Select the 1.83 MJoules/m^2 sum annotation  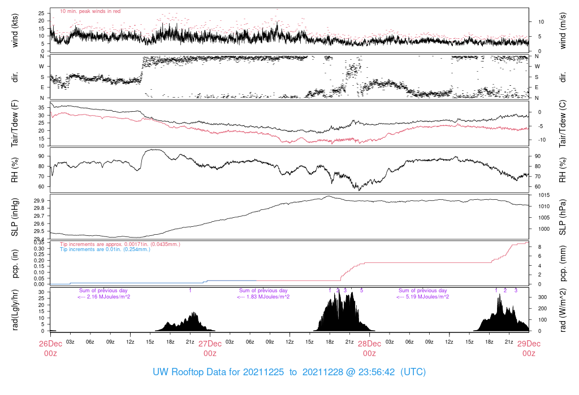click(263, 296)
